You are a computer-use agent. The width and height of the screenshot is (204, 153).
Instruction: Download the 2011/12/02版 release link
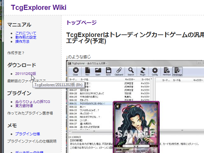pyautogui.click(x=25, y=74)
